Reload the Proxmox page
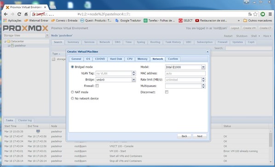This screenshot has width=275, height=167. [19, 14]
